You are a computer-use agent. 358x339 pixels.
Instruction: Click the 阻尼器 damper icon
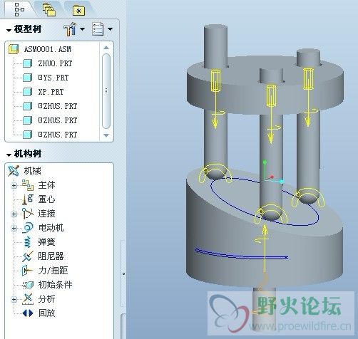(x=28, y=256)
